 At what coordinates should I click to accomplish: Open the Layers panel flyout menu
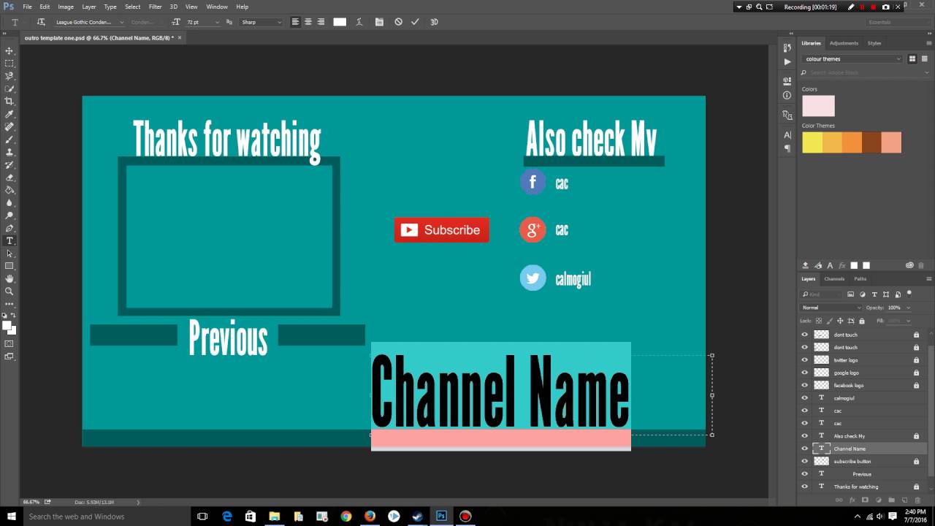(x=928, y=278)
